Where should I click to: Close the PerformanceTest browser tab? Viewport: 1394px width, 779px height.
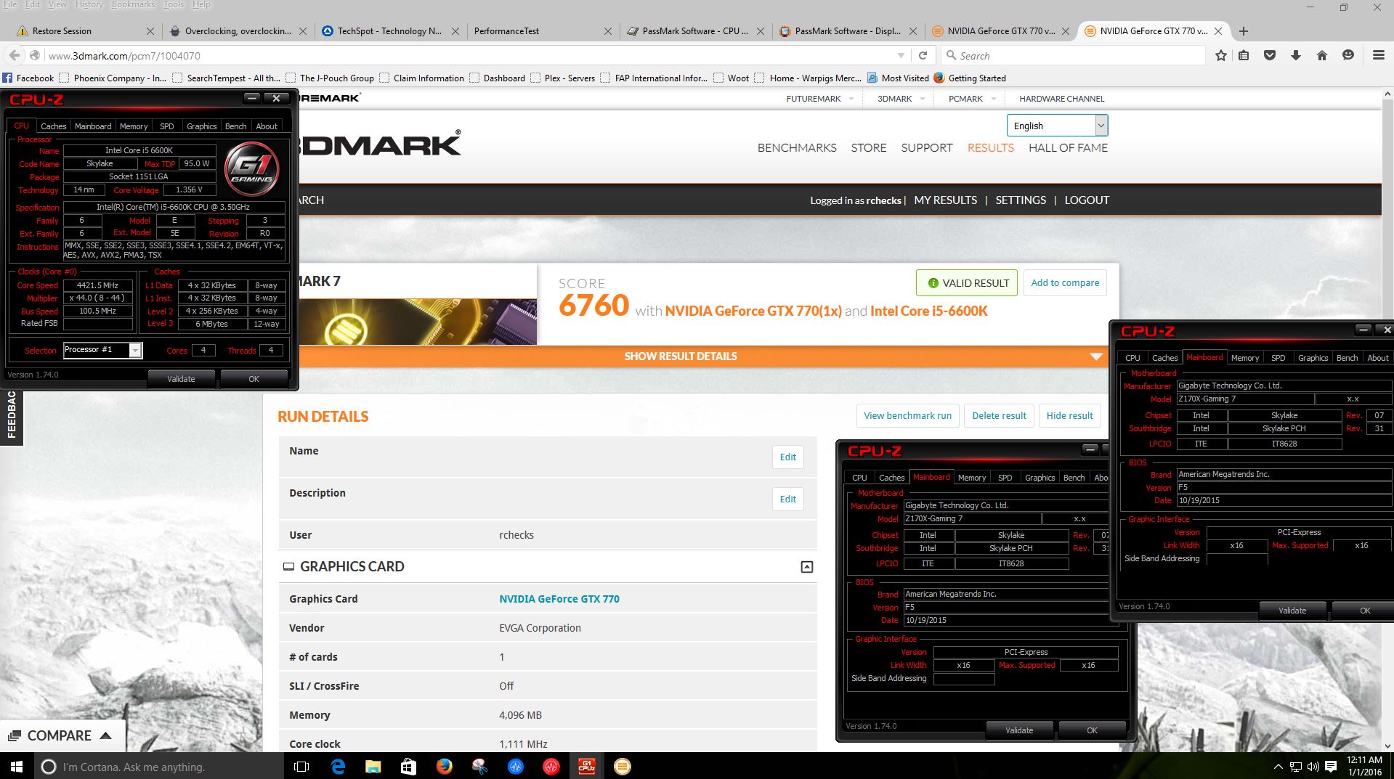click(x=607, y=31)
